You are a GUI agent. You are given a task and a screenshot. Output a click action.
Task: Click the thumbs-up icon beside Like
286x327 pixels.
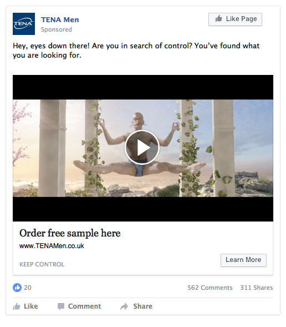pos(17,306)
